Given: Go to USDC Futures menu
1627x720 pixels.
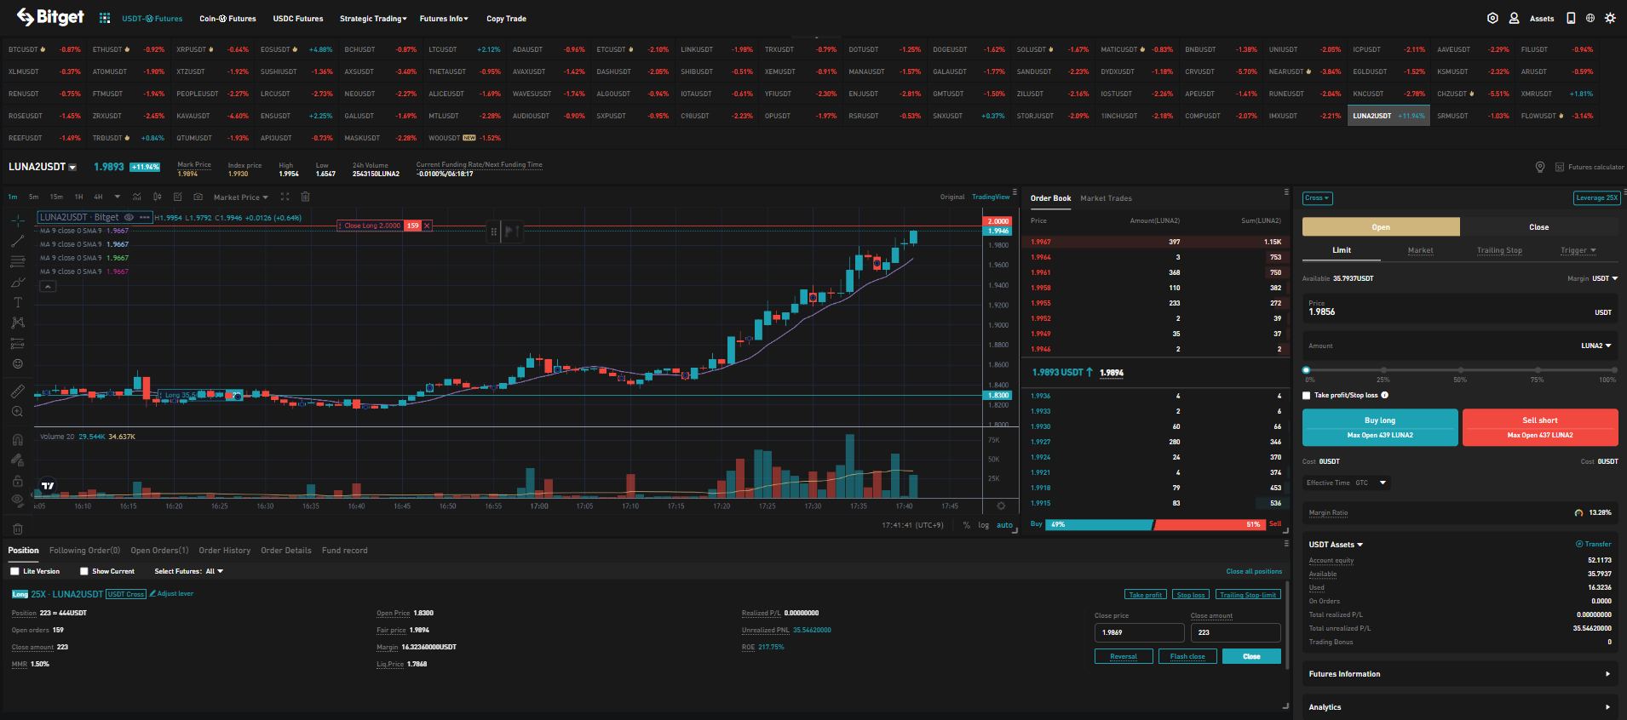Looking at the screenshot, I should (x=298, y=19).
